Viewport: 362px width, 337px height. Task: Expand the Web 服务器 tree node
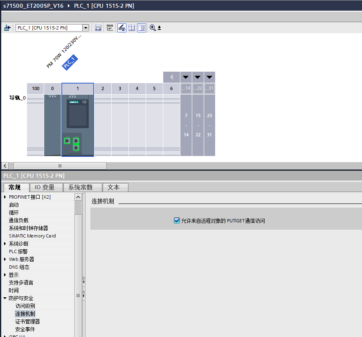pos(5,259)
